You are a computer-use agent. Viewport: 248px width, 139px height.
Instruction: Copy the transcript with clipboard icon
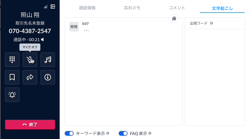174,19
